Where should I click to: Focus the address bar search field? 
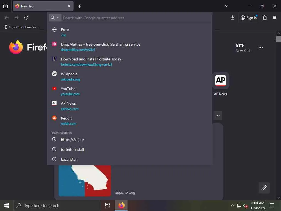click(136, 18)
